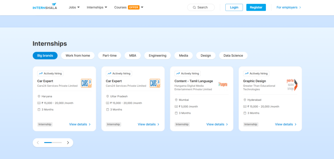Click stipend icon on Hyderabad card
The height and width of the screenshot is (159, 334).
(245, 107)
